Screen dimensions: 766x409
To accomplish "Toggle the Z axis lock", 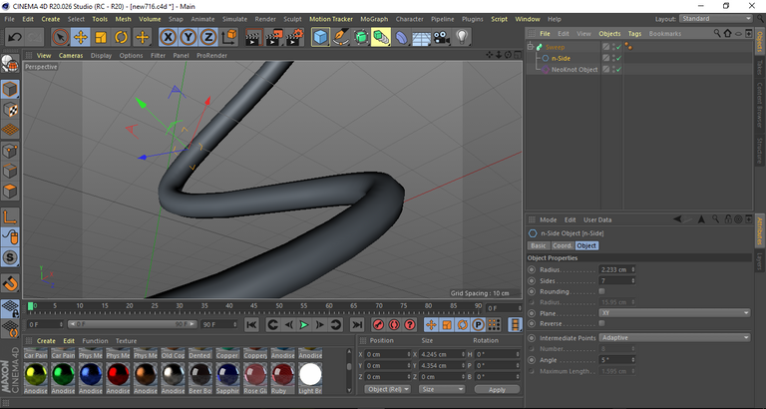I will (208, 37).
